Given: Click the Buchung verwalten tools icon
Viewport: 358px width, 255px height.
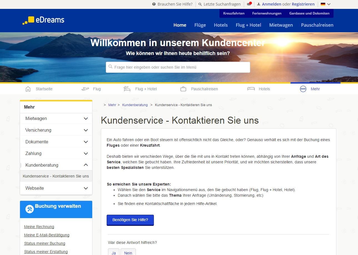Looking at the screenshot, I should point(29,209).
